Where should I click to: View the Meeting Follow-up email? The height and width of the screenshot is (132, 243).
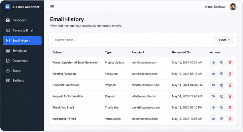point(213,74)
